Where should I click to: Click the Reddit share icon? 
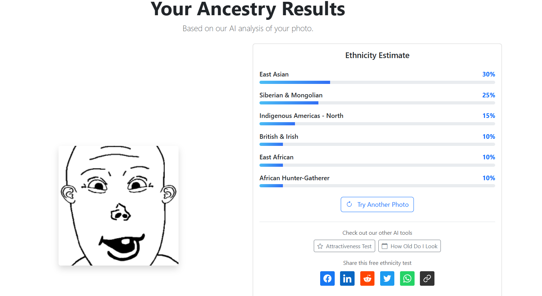367,278
